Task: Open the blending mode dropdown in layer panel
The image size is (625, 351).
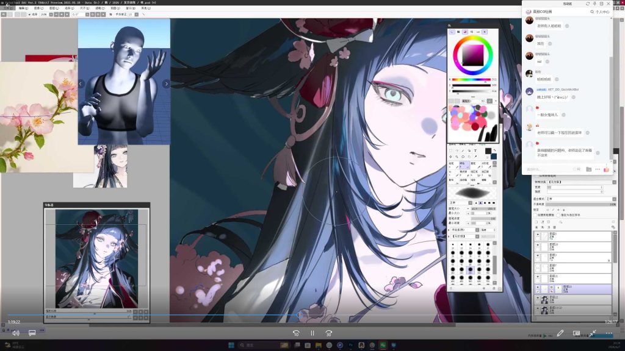Action: tap(581, 199)
